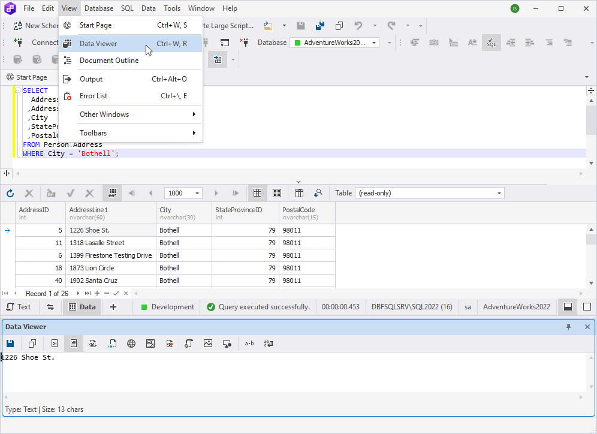This screenshot has width=597, height=434.
Task: Toggle SQL check syntax button
Action: tap(491, 43)
